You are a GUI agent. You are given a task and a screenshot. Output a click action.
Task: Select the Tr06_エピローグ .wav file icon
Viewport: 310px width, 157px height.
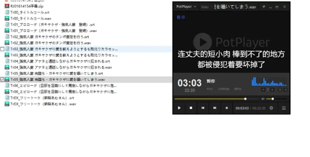(7, 92)
